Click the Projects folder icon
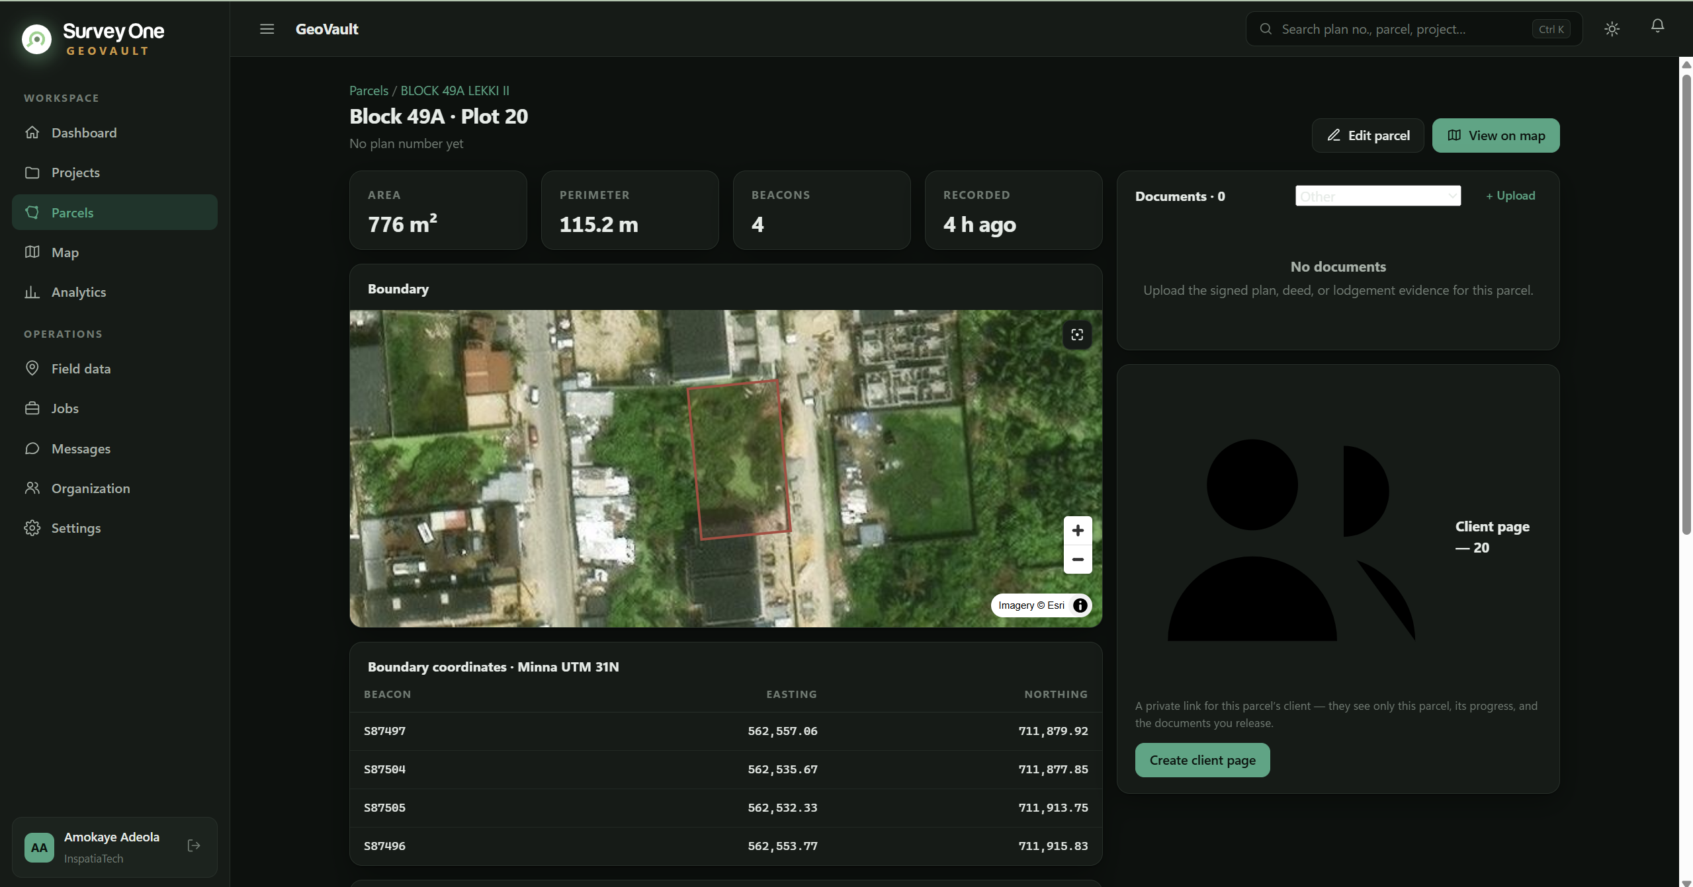Screen dimensions: 1693x887 [32, 173]
